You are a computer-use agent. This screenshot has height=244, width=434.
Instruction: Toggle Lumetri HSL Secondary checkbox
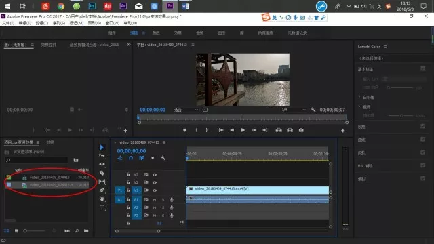point(422,165)
